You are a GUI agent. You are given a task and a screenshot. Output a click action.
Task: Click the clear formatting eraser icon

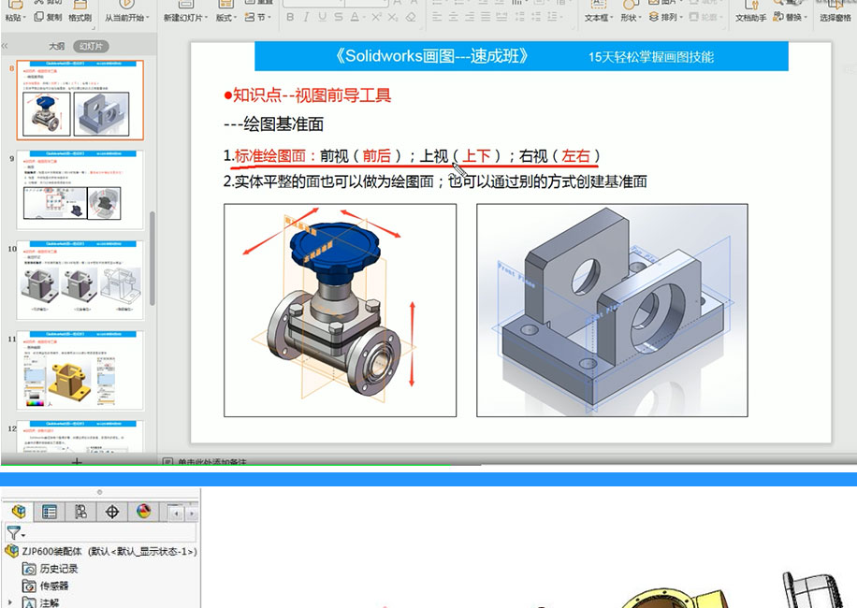411,17
